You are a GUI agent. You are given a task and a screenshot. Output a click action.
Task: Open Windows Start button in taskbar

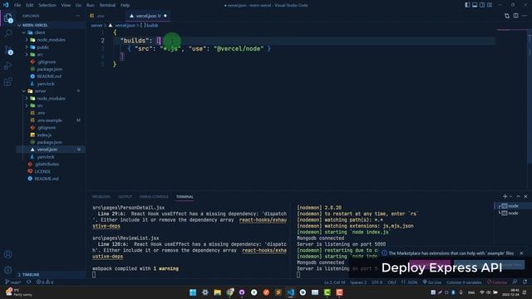point(193,292)
